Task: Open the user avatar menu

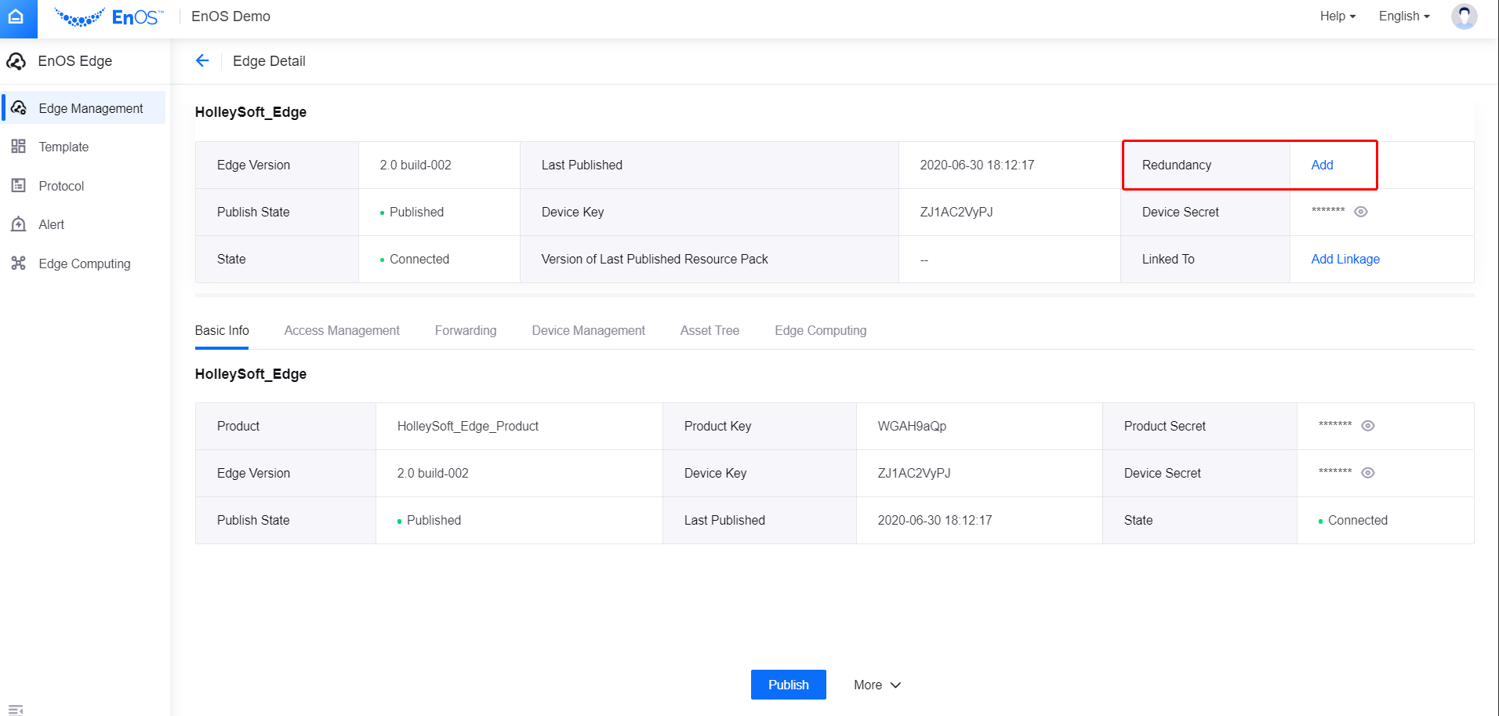Action: point(1464,16)
